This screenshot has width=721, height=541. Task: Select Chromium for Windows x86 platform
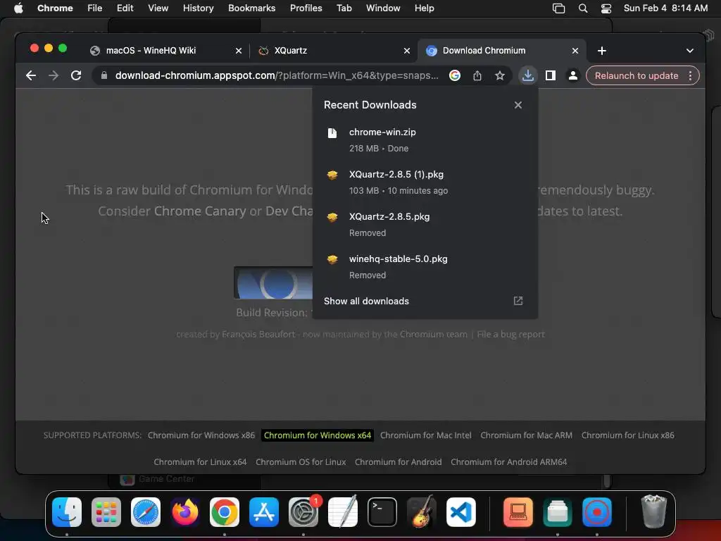click(x=201, y=435)
